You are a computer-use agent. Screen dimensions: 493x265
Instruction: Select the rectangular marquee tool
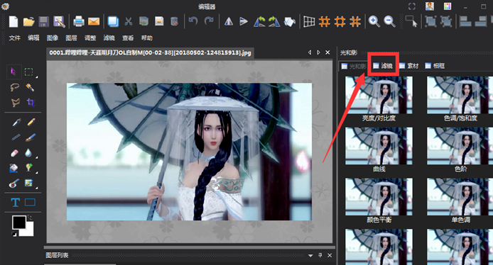tap(29, 72)
